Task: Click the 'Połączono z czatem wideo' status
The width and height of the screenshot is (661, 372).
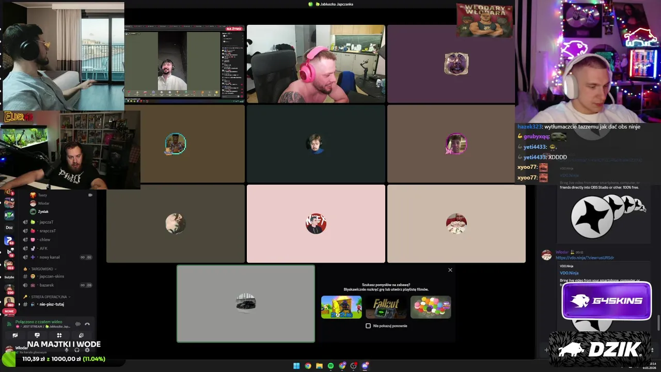Action: point(39,322)
